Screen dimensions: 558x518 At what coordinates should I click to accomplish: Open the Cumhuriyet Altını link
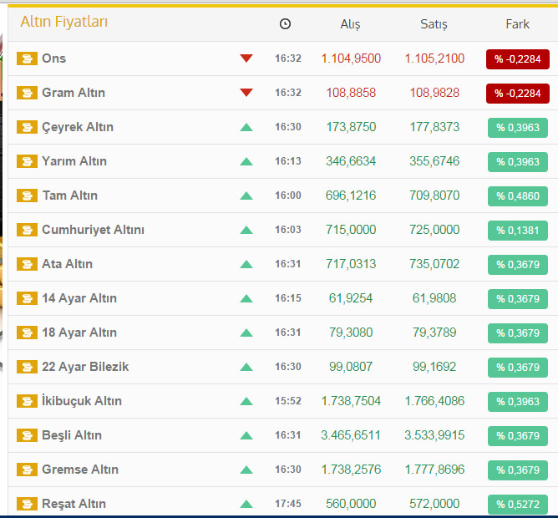93,230
